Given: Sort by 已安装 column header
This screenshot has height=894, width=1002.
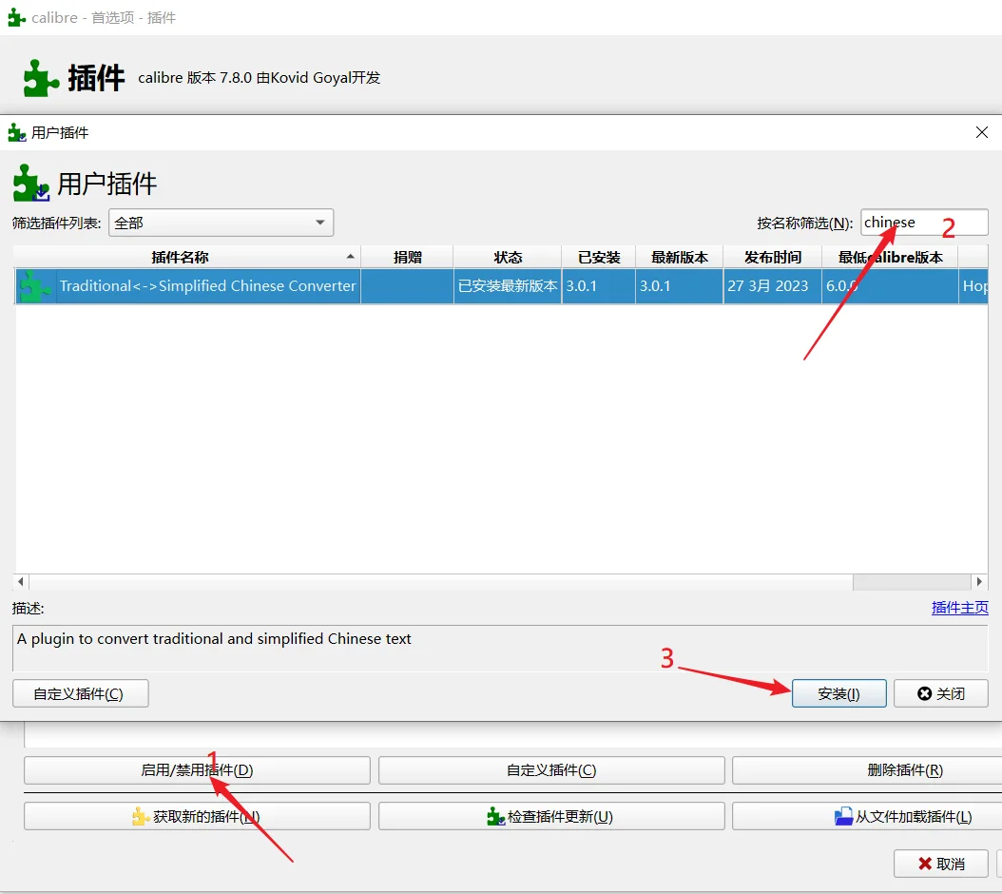Looking at the screenshot, I should point(599,257).
